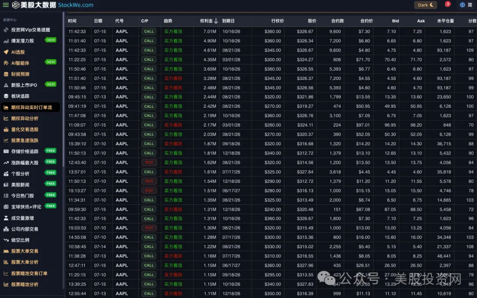Image resolution: width=477 pixels, height=298 pixels.
Task: Click the StockWe logo icon
Action: (15, 5)
